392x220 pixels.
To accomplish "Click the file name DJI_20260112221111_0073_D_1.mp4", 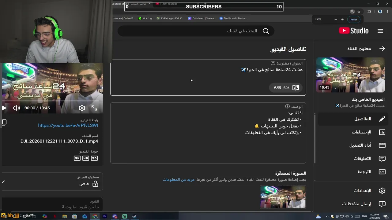I will point(59,141).
